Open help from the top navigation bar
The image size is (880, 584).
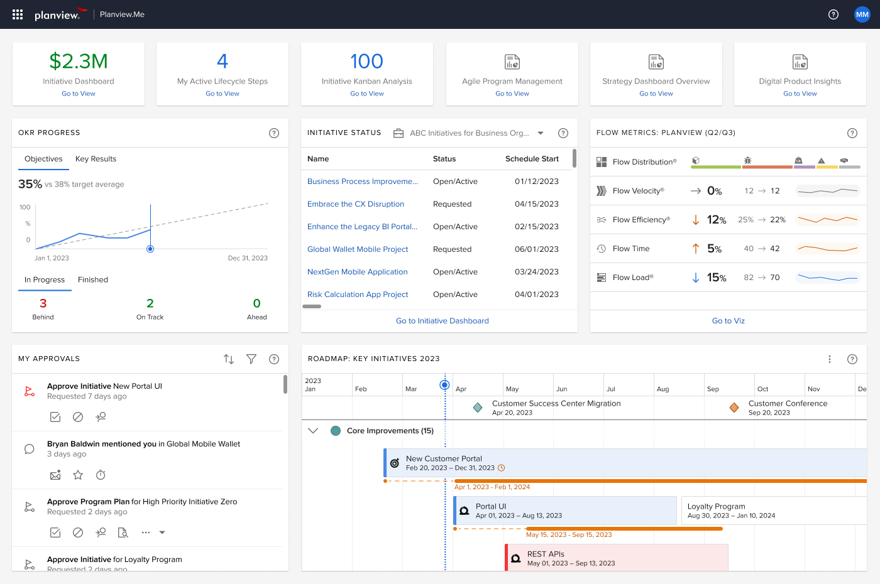pos(833,14)
